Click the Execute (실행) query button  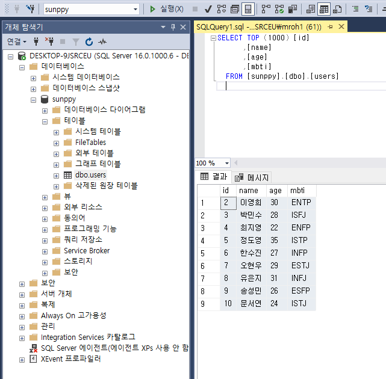tap(166, 10)
